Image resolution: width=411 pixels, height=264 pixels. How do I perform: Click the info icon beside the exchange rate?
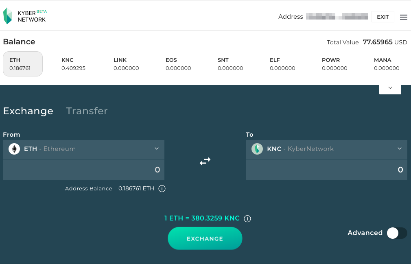(x=247, y=218)
